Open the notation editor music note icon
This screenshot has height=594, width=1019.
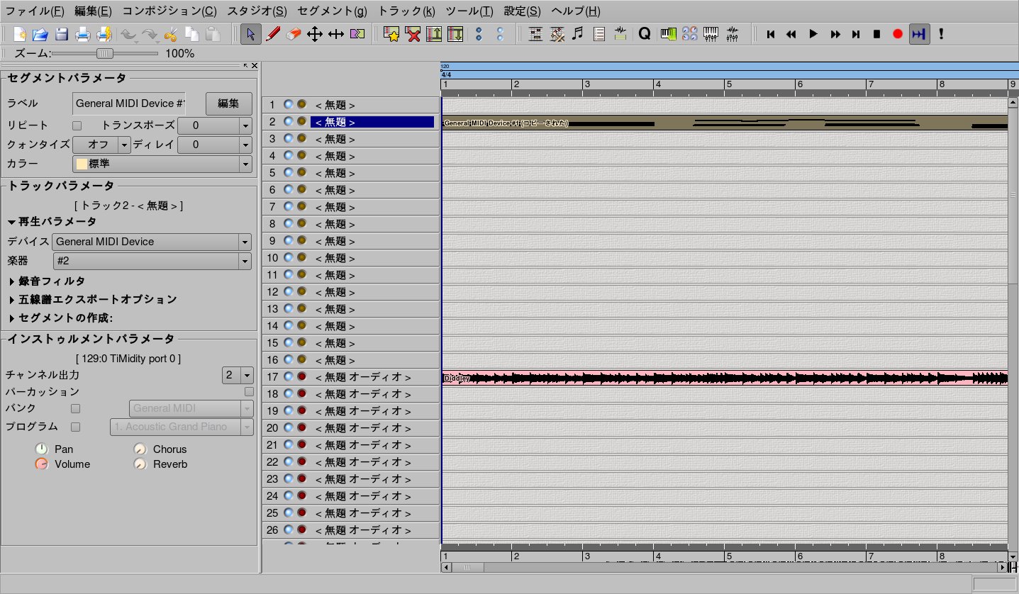(x=577, y=33)
